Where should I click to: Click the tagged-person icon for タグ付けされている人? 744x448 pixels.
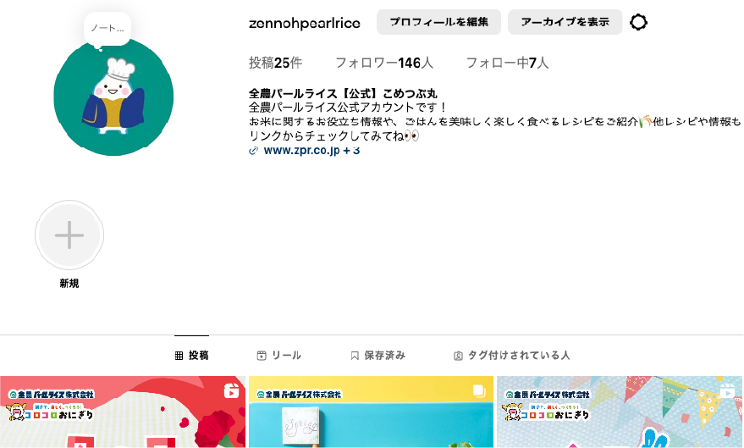pyautogui.click(x=458, y=356)
